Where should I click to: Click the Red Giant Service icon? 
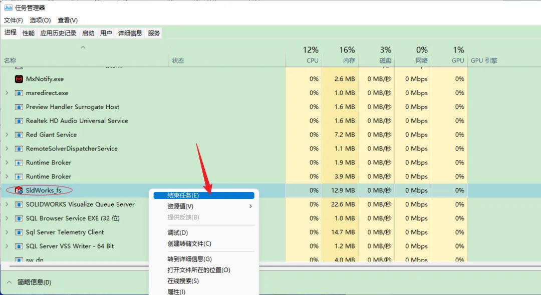(19, 135)
